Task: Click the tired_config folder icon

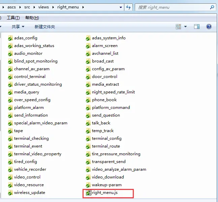Action: [10, 162]
